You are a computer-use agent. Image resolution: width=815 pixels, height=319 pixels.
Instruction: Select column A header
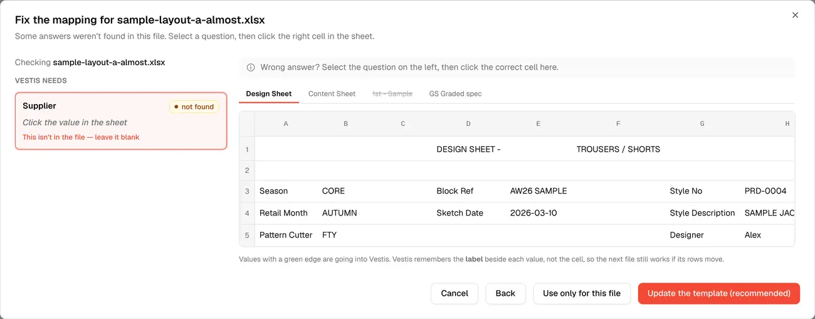coord(286,124)
